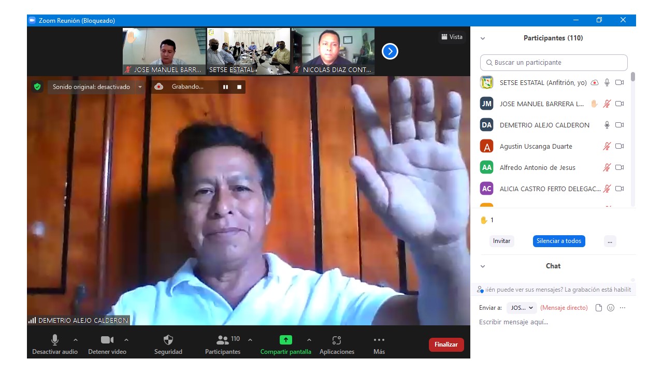The height and width of the screenshot is (373, 663).
Task: Select AA avatar of Alfredo Antonio
Action: pyautogui.click(x=486, y=167)
